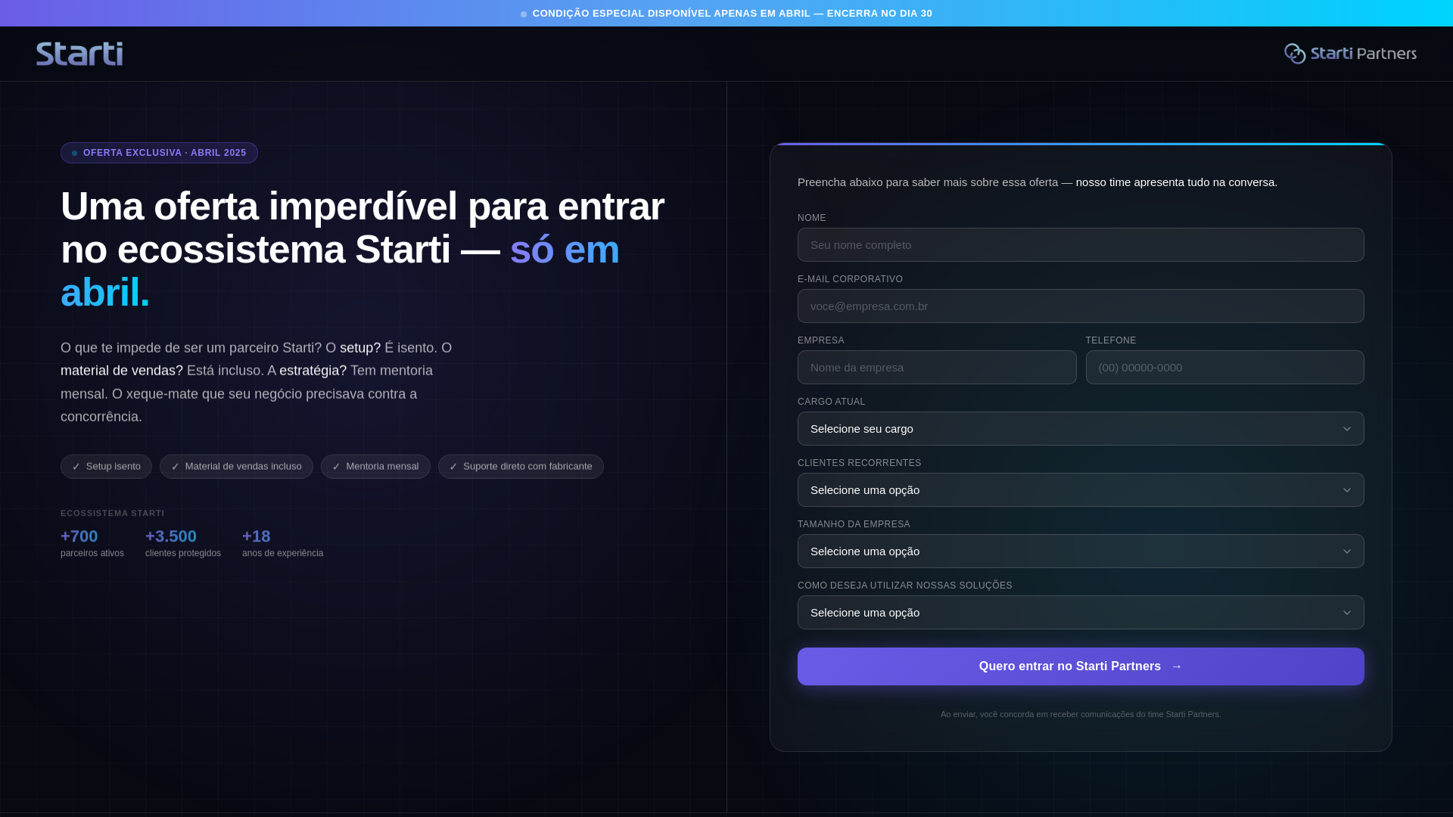1453x817 pixels.
Task: Click the 'Ao enviar, você concorda' disclaimer
Action: (1081, 714)
